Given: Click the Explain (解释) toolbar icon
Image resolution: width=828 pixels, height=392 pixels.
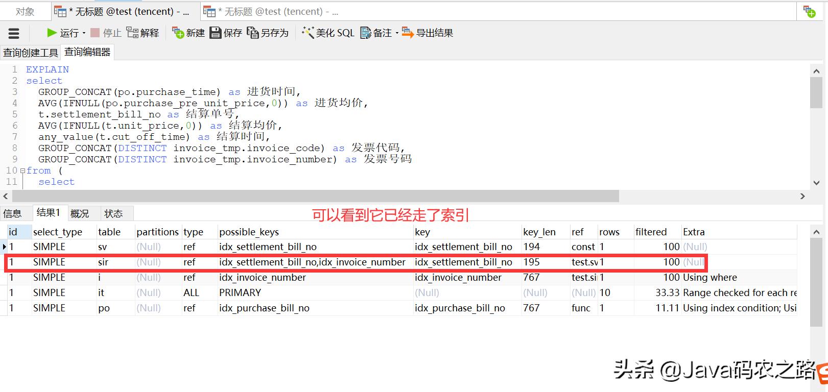Looking at the screenshot, I should [x=132, y=33].
